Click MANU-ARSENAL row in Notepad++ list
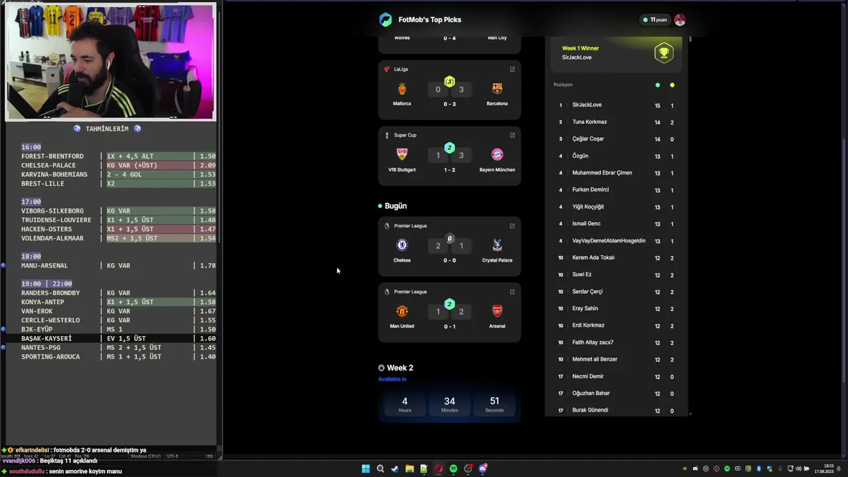This screenshot has width=848, height=477. 119,266
